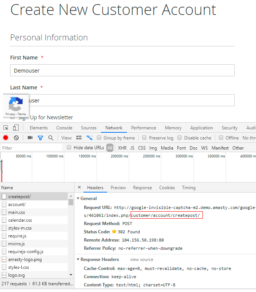The width and height of the screenshot is (256, 292).
Task: Open the Console tab
Action: pos(64,128)
